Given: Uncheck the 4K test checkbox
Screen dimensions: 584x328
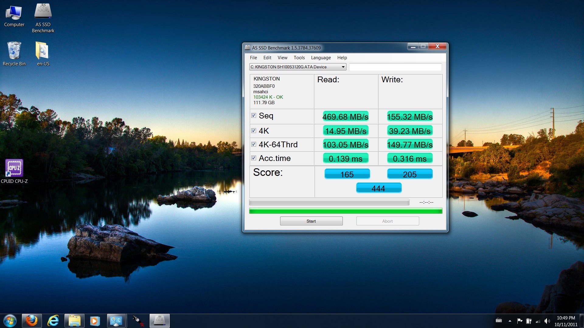Looking at the screenshot, I should 254,131.
